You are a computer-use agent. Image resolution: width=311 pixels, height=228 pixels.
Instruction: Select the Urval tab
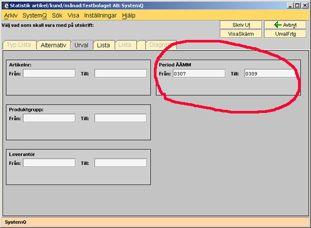click(81, 45)
